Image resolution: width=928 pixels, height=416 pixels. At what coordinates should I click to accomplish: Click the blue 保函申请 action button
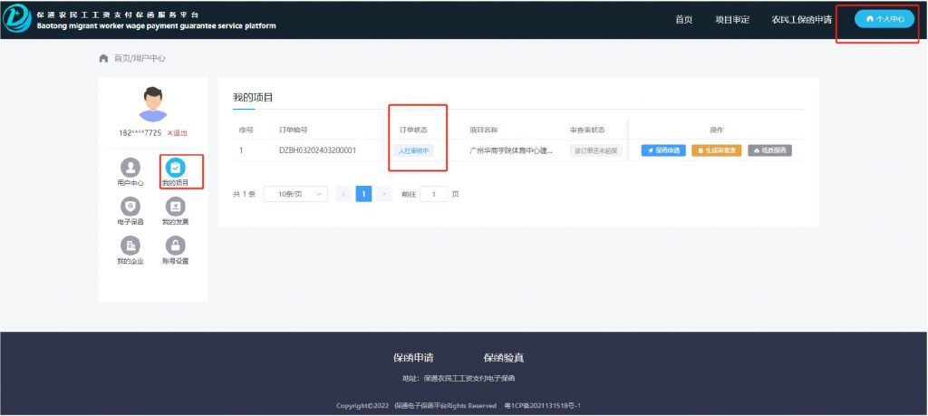[663, 150]
